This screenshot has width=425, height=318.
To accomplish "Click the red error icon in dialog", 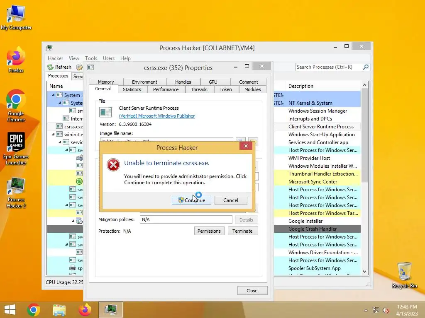I will (113, 165).
